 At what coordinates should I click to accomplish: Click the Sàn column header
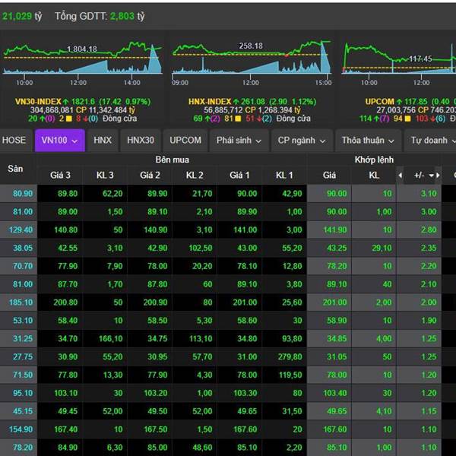pyautogui.click(x=15, y=168)
